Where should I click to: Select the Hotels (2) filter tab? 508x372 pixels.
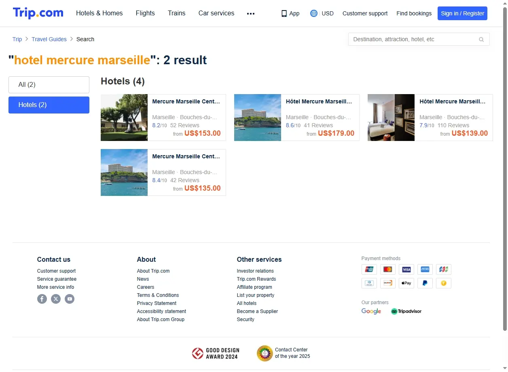pos(49,105)
